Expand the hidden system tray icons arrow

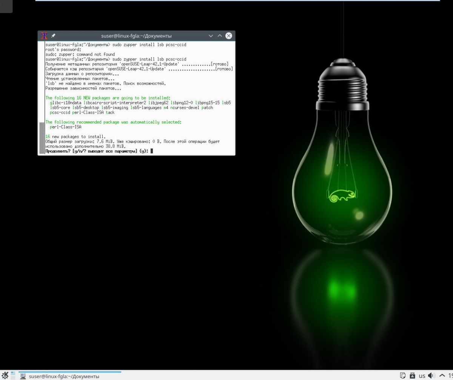pos(442,376)
